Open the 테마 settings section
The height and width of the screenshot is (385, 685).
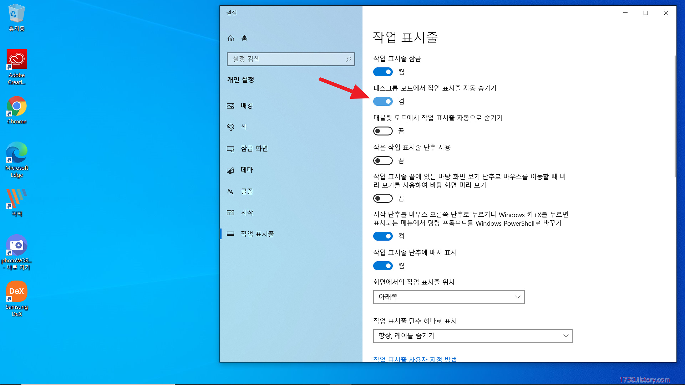click(x=247, y=170)
